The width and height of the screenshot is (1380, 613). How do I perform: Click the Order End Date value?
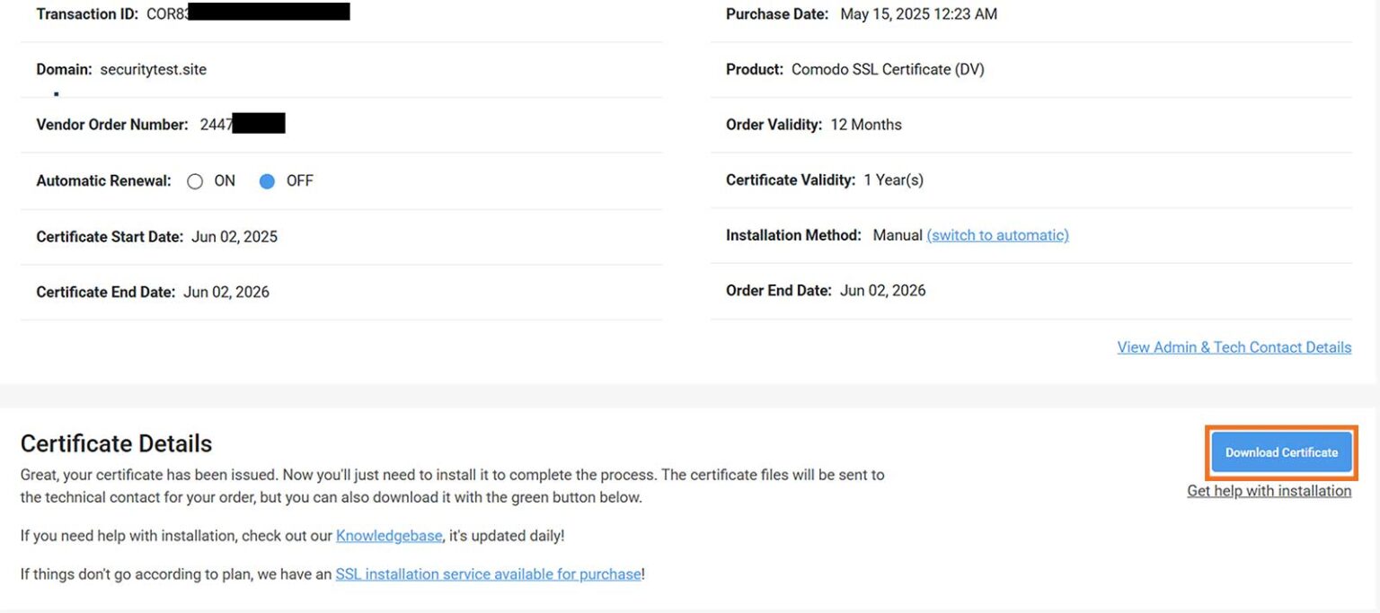(882, 291)
